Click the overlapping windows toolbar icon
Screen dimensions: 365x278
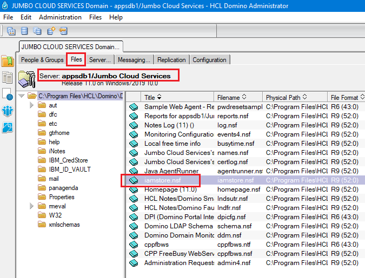37,31
